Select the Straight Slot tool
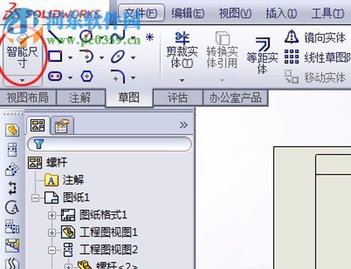The width and height of the screenshot is (351, 269). [55, 76]
